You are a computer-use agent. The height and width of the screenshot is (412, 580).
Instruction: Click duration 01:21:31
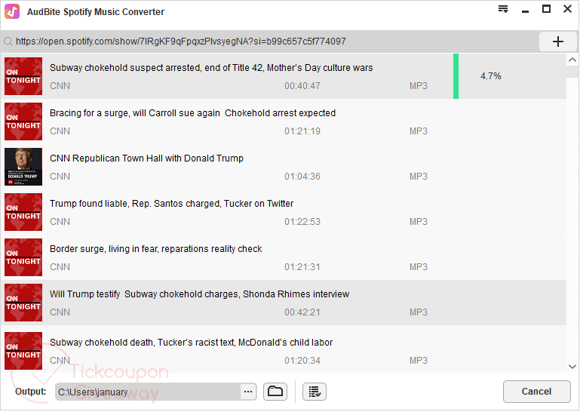click(x=302, y=267)
